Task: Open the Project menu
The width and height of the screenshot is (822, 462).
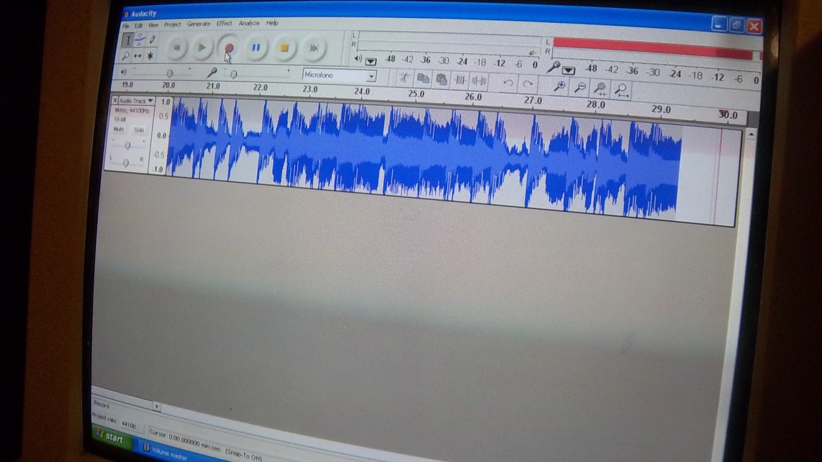Action: (172, 24)
